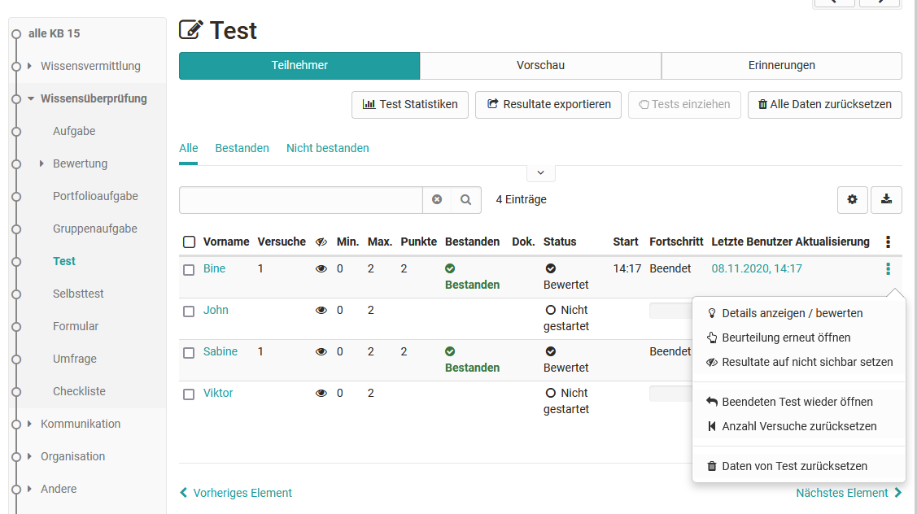
Task: Click the back navigation arrow top right
Action: pos(833,3)
